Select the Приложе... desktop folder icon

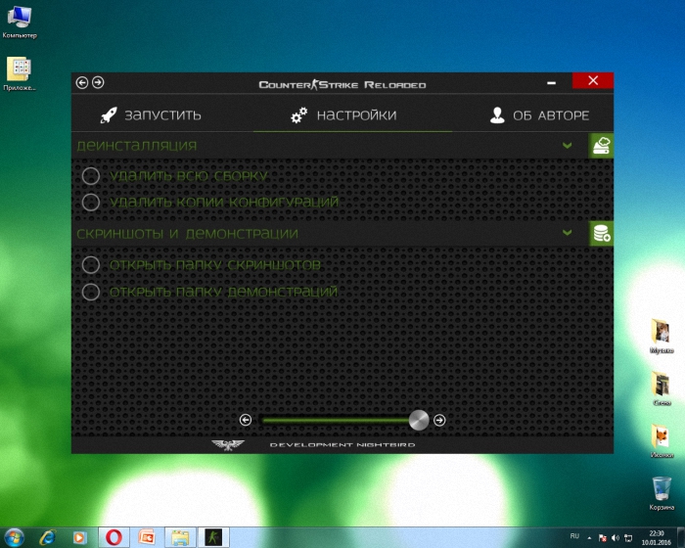(x=20, y=73)
